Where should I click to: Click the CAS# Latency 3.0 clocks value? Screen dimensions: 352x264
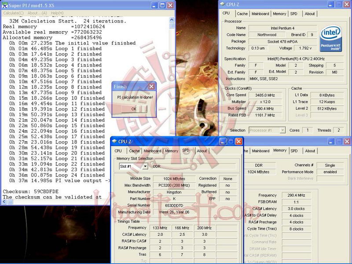coord(296,209)
